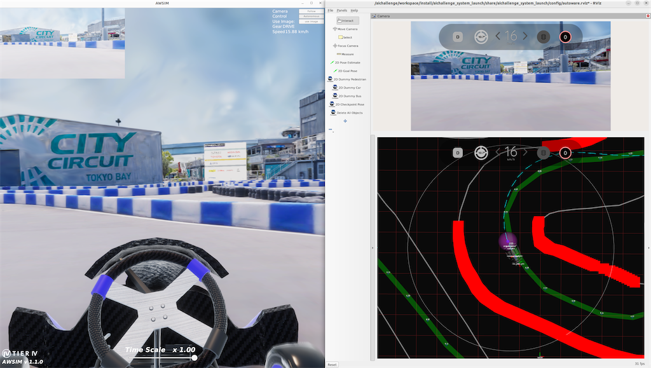Click the Delete All Objects tool
This screenshot has width=651, height=368.
click(x=346, y=112)
